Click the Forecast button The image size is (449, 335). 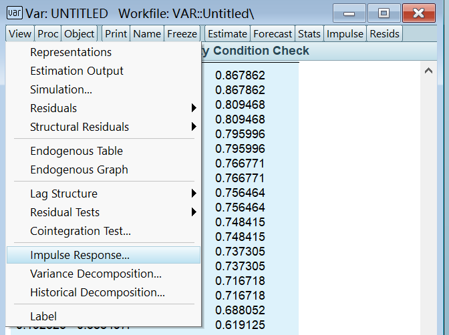pyautogui.click(x=273, y=33)
